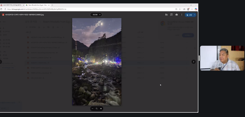Add a comment to the image
The height and width of the screenshot is (117, 245).
171,15
